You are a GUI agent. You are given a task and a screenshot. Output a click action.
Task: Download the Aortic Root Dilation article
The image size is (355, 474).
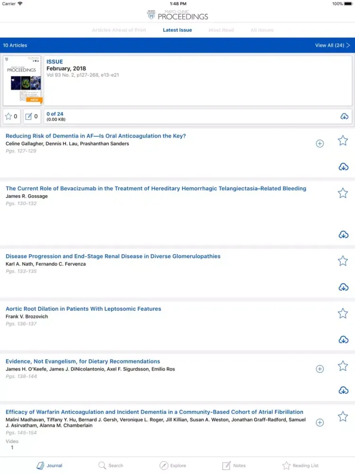343,339
